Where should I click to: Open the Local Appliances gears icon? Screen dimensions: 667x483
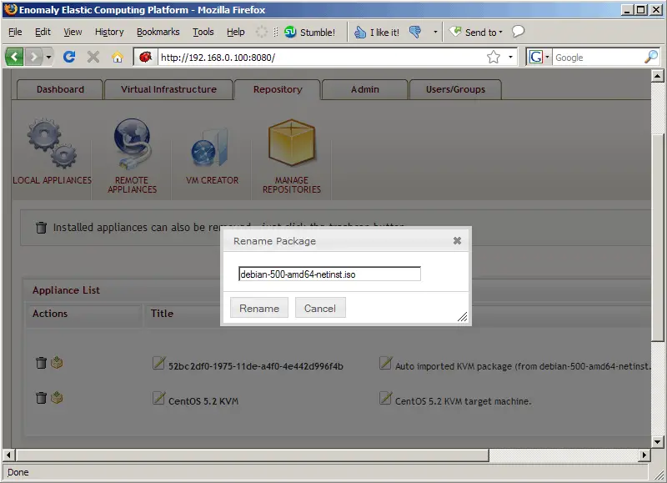click(x=52, y=143)
